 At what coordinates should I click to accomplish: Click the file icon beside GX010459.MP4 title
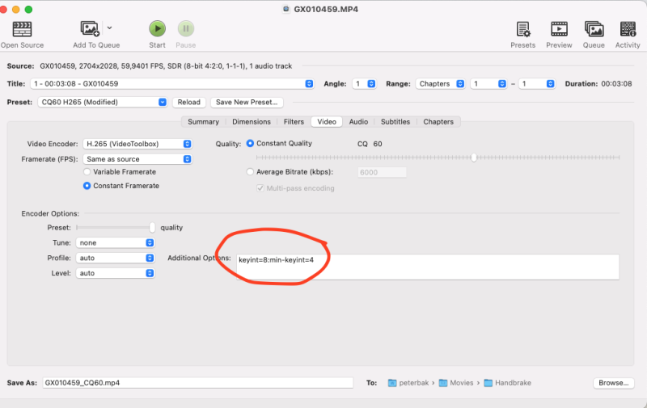pos(286,9)
